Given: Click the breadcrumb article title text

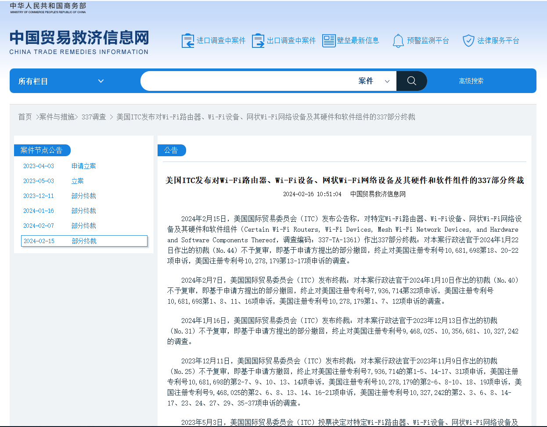Looking at the screenshot, I should coord(266,117).
